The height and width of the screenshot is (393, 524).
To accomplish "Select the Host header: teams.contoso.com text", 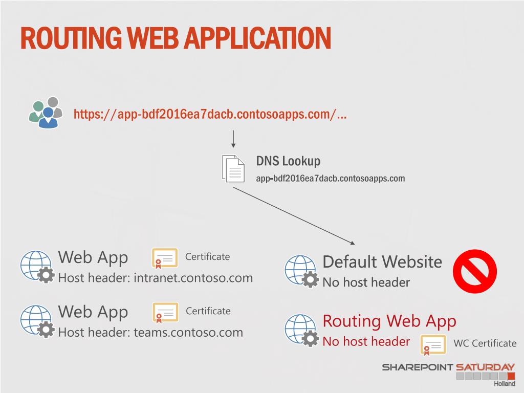I will (x=151, y=333).
